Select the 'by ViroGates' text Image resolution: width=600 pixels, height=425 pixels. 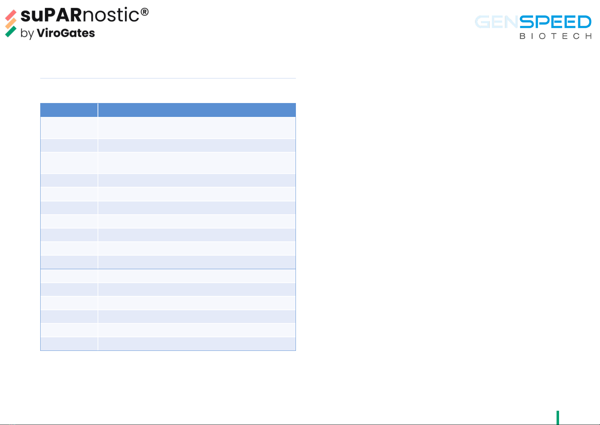tap(58, 33)
